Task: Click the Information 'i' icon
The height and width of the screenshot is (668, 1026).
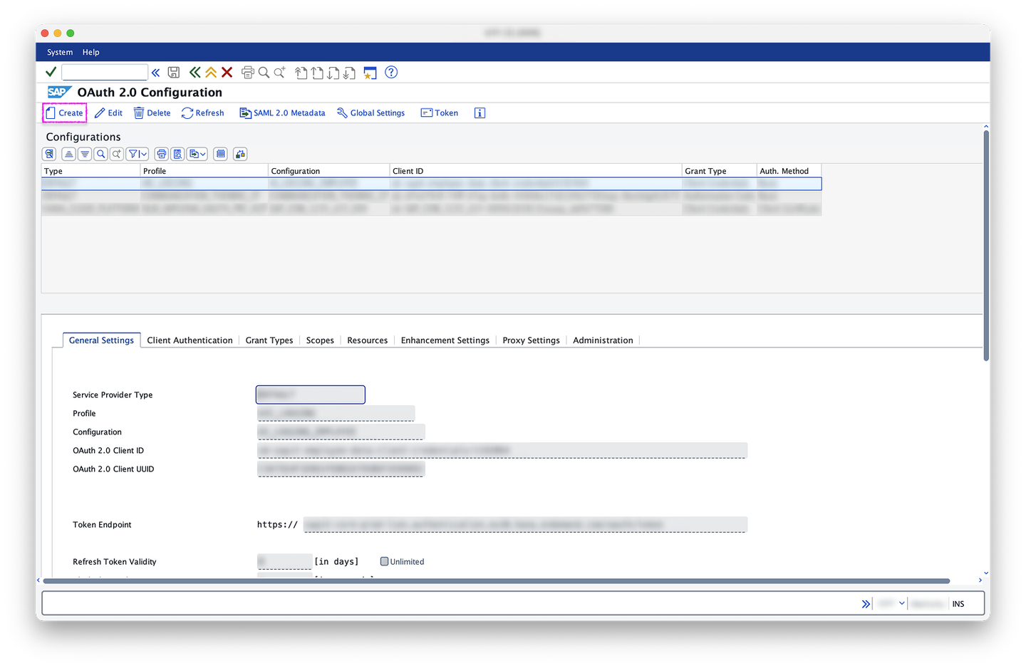Action: pyautogui.click(x=480, y=113)
